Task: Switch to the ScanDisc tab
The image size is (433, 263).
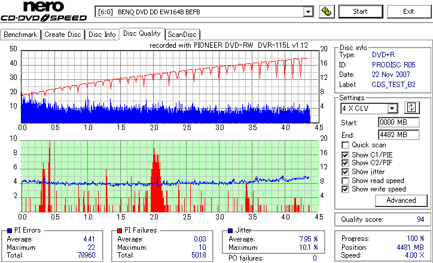Action: click(x=182, y=35)
